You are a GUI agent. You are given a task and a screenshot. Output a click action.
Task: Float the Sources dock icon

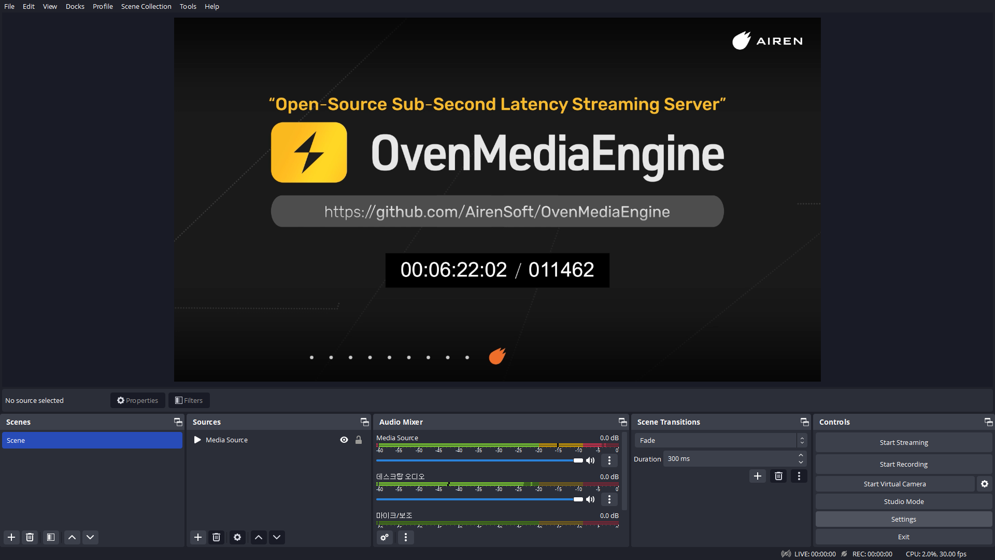pos(365,422)
